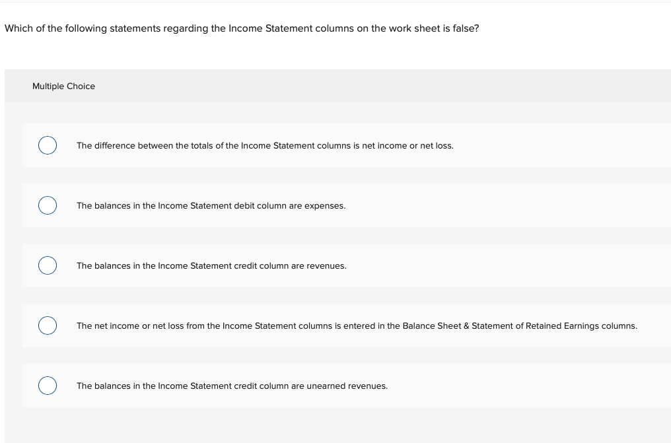This screenshot has width=671, height=443.
Task: Click the sentence ending 'are unearned revenues.'
Action: coord(232,386)
